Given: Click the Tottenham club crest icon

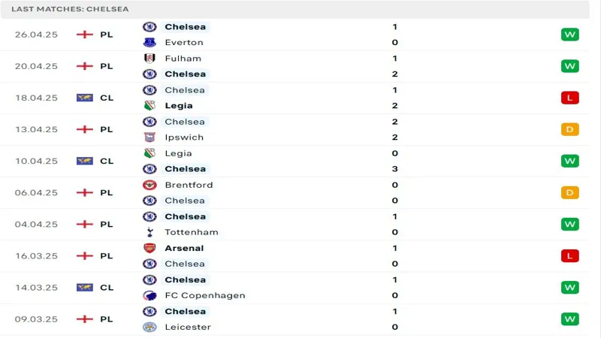Looking at the screenshot, I should click(x=149, y=232).
